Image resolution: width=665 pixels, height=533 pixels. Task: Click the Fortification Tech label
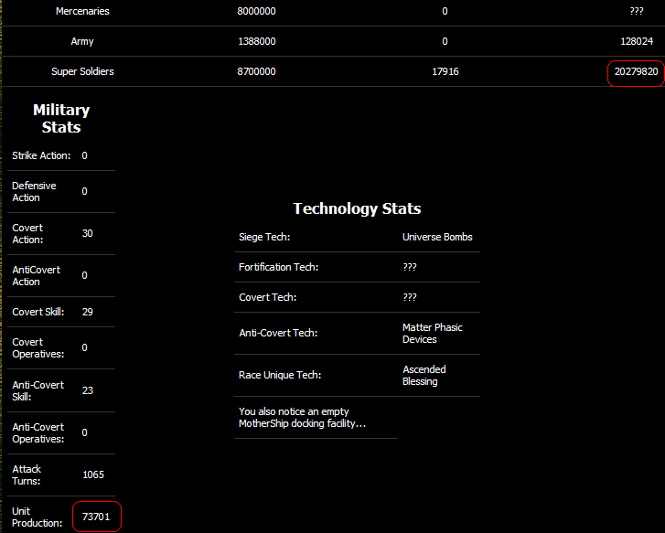(x=278, y=267)
